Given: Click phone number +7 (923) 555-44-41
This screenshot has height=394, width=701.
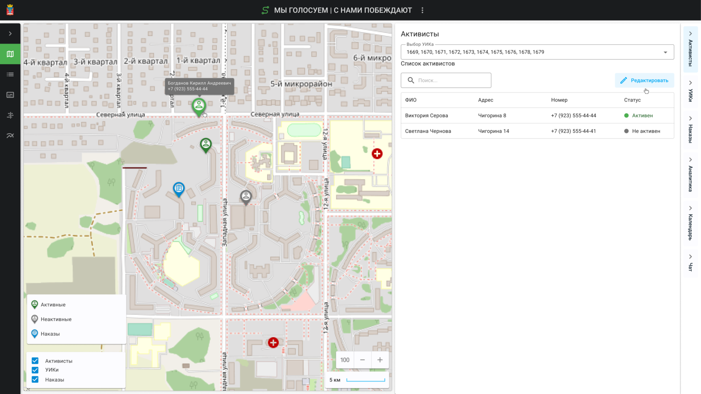Looking at the screenshot, I should click(x=573, y=131).
